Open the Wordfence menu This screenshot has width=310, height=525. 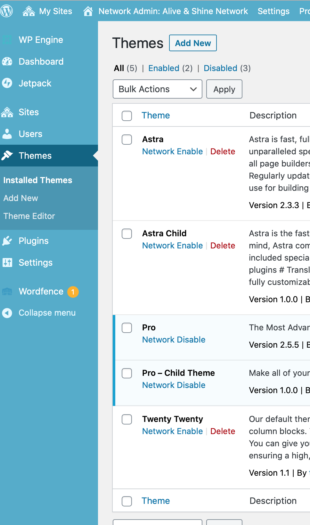[41, 291]
